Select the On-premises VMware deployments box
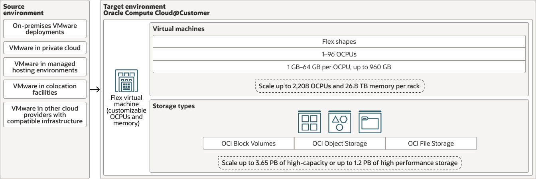The width and height of the screenshot is (536, 179). (x=45, y=29)
